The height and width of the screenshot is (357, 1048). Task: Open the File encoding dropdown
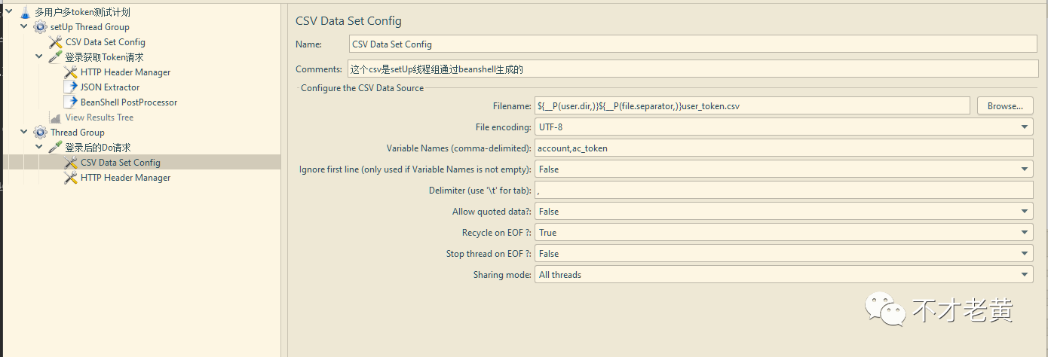(784, 127)
